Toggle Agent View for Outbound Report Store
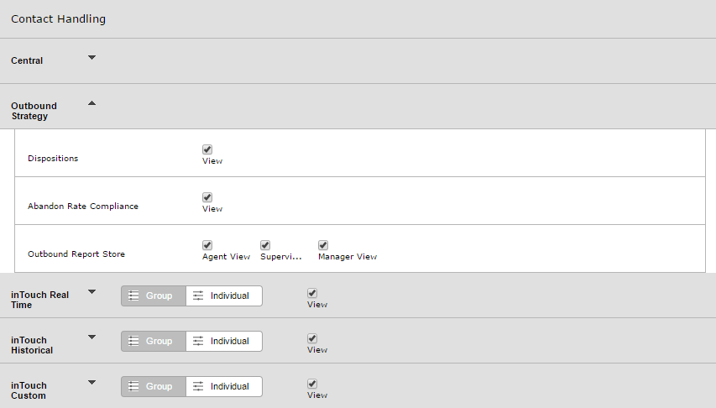 point(207,245)
